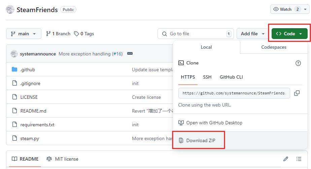Open the Watch dropdown arrow

click(x=305, y=9)
